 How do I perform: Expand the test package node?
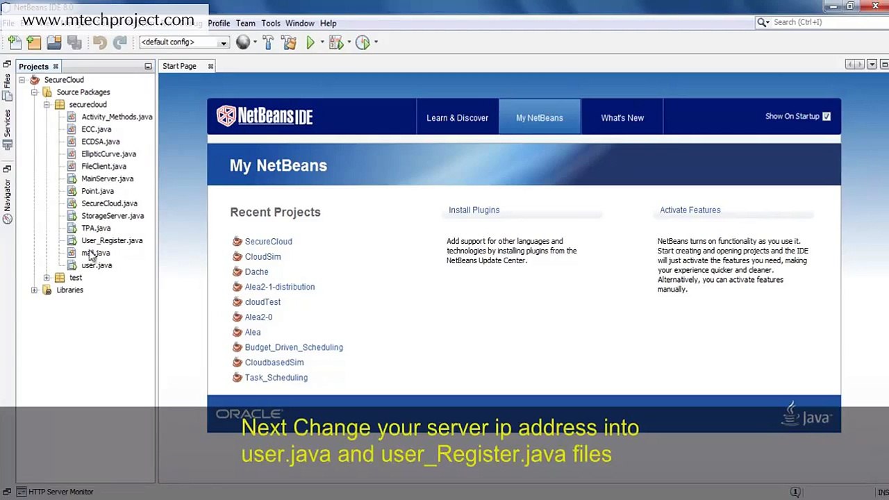(x=47, y=278)
